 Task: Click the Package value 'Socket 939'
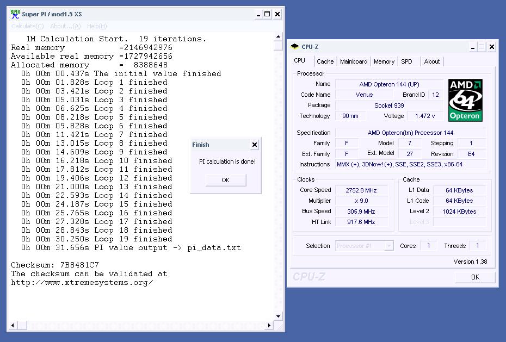coord(389,105)
